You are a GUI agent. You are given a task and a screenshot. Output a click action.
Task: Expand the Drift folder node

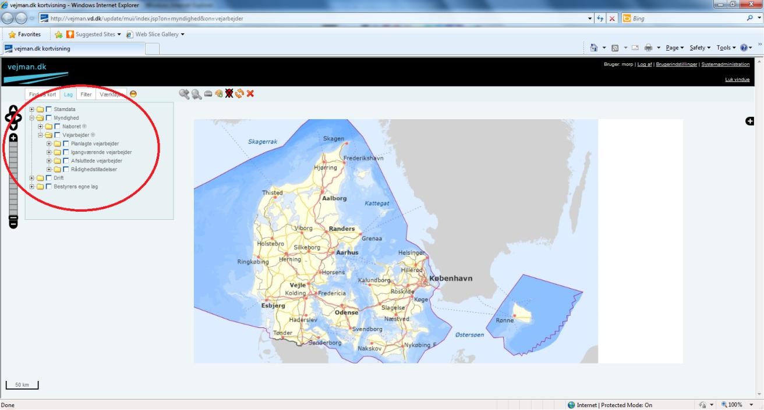tap(33, 178)
